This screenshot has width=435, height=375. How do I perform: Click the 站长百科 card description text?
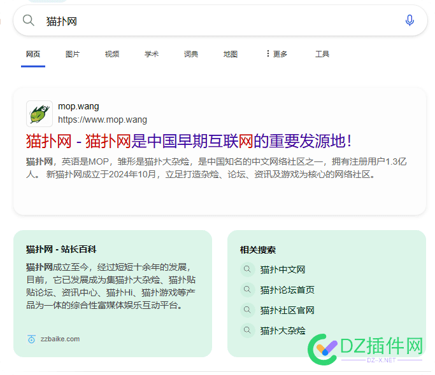click(111, 287)
